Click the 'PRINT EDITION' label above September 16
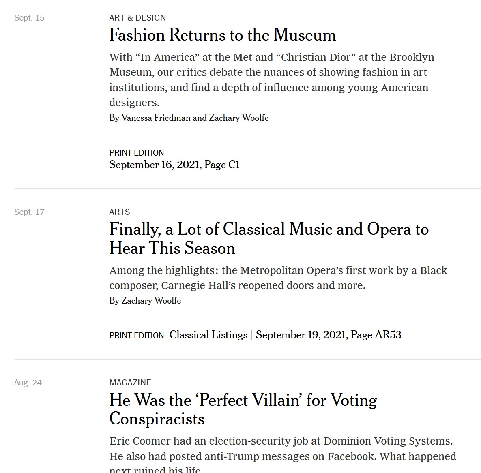 137,153
